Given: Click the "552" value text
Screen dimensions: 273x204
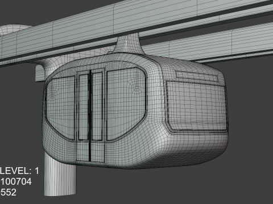Looking at the screenshot, I should pos(9,192).
